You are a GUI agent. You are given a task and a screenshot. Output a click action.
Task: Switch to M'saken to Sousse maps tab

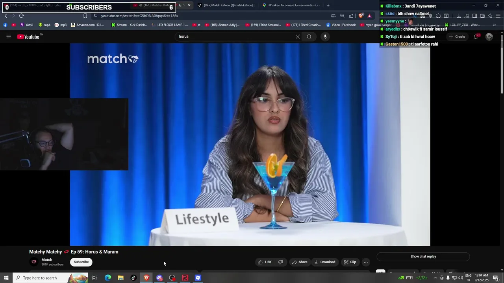pos(291,5)
